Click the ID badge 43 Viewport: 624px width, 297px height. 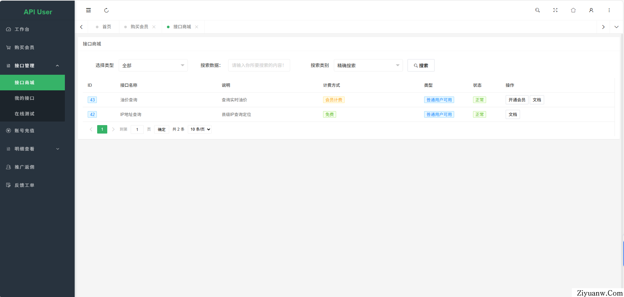(x=92, y=100)
